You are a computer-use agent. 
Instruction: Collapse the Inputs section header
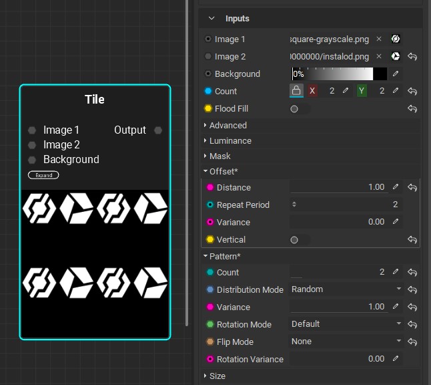(211, 19)
